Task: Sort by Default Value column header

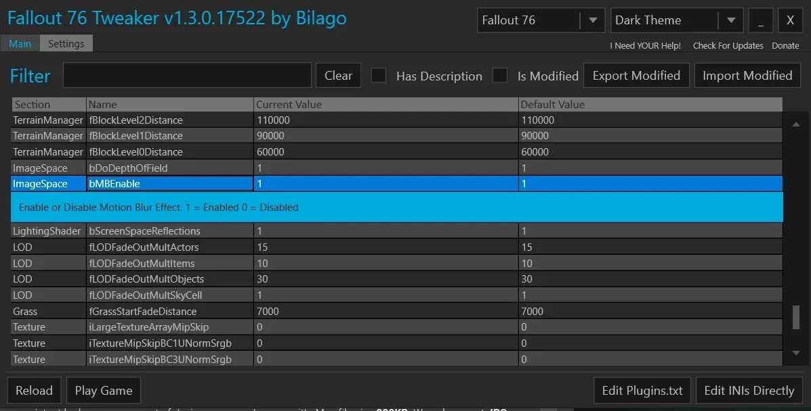Action: pyautogui.click(x=650, y=104)
